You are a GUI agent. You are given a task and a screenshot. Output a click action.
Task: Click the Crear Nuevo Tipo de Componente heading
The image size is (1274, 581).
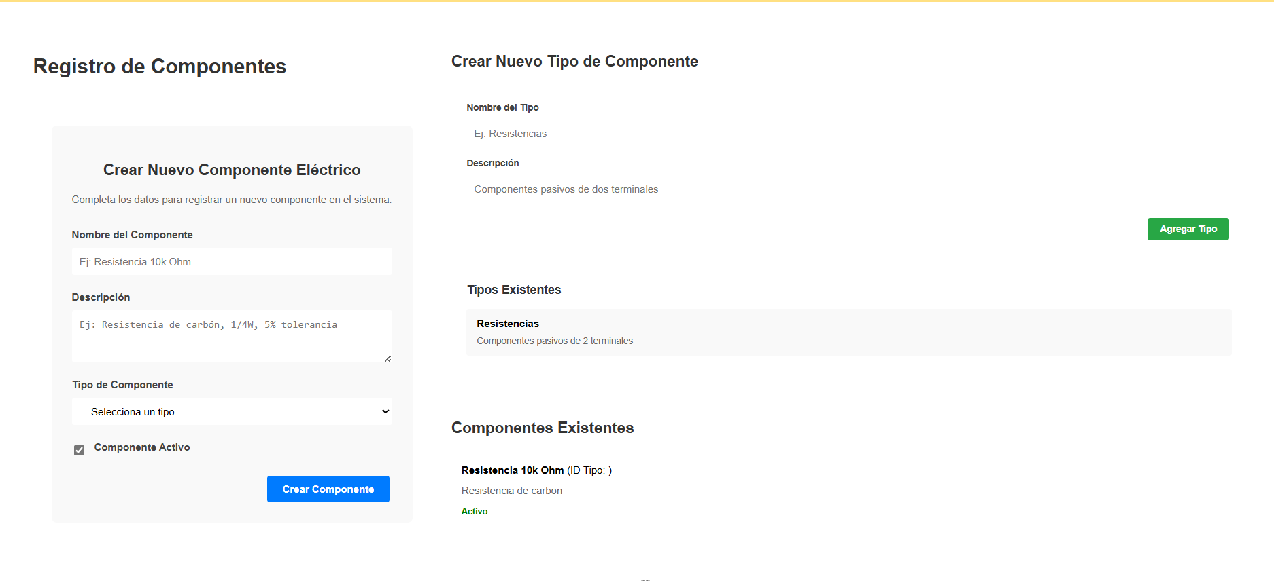(574, 61)
